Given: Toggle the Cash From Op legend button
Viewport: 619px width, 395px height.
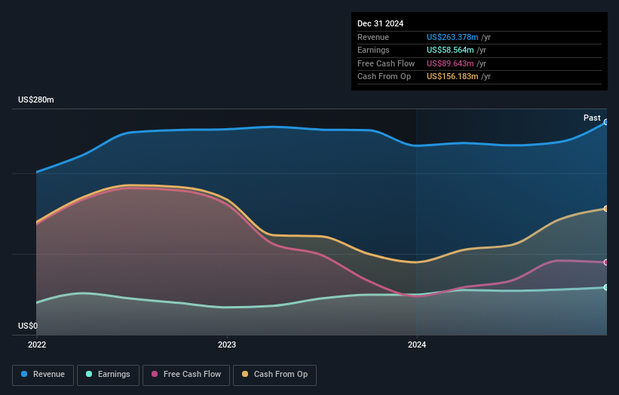Looking at the screenshot, I should [274, 375].
